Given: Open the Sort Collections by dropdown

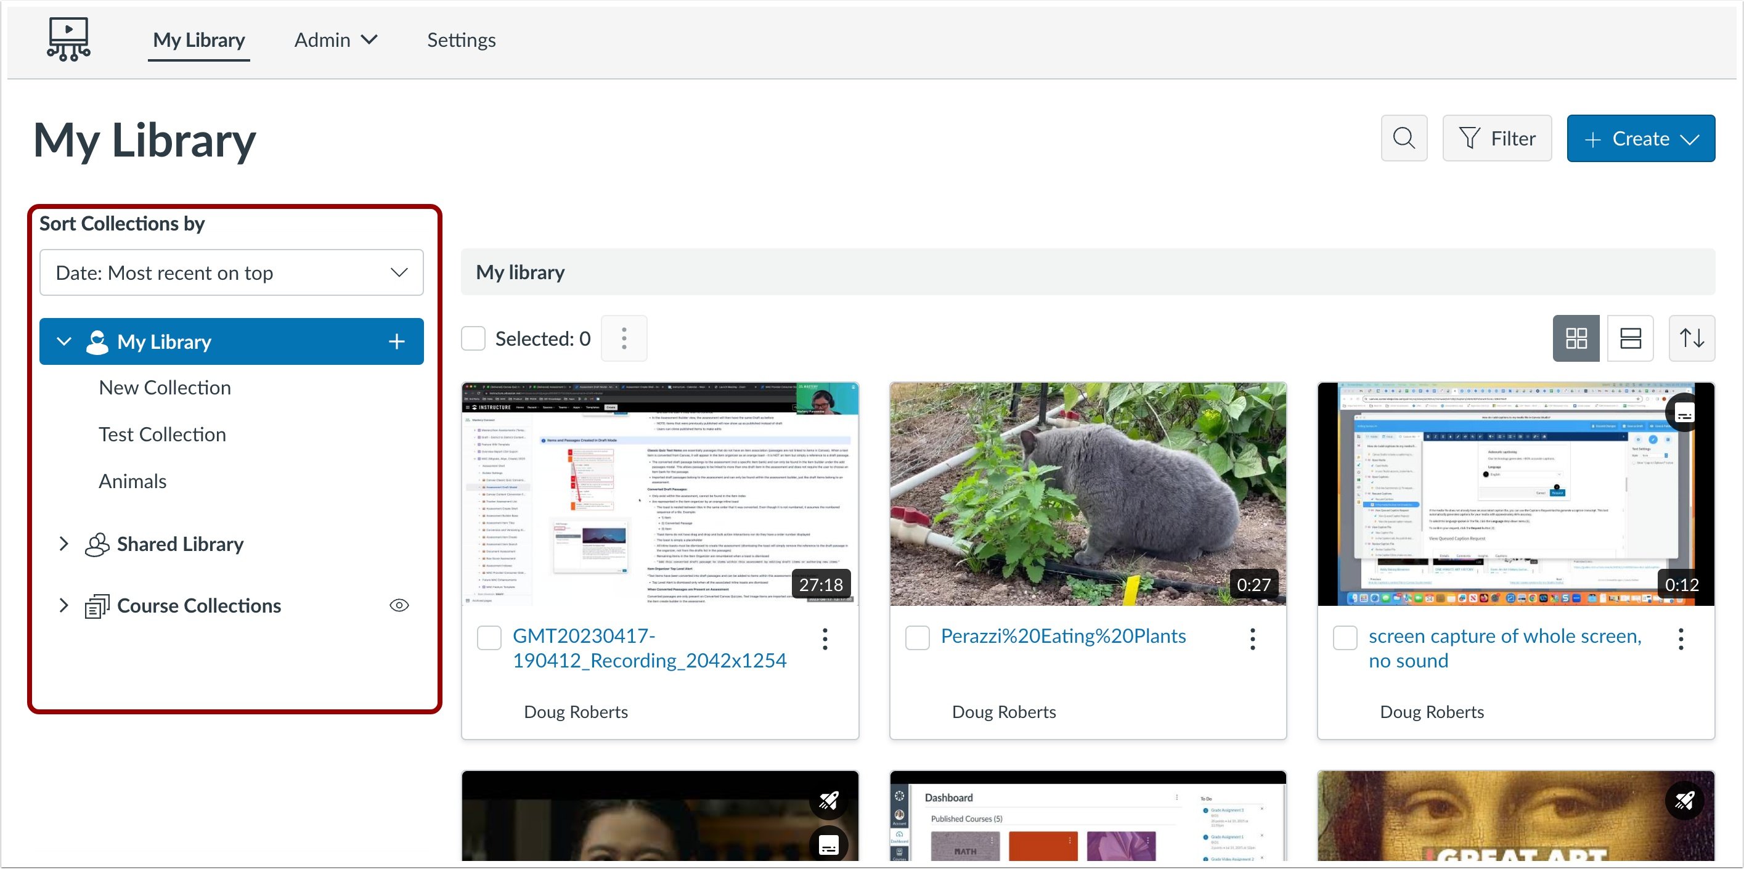Looking at the screenshot, I should point(232,272).
